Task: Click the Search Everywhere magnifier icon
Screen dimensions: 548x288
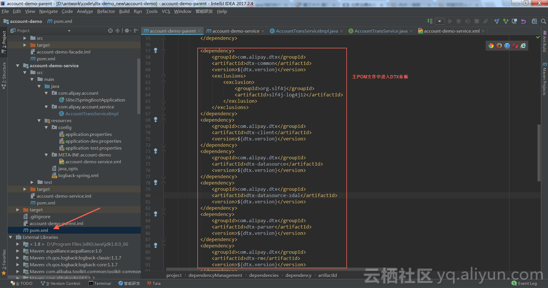Action: click(543, 21)
